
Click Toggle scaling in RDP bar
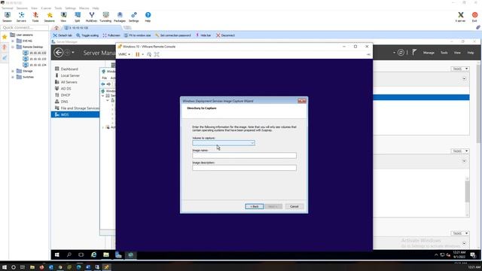87,35
